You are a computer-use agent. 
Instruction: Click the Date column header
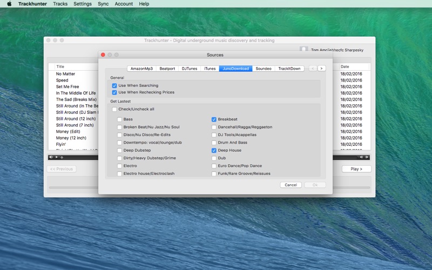pyautogui.click(x=345, y=66)
